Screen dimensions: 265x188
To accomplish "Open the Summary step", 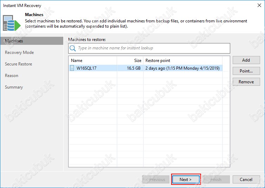I will click(x=14, y=87).
